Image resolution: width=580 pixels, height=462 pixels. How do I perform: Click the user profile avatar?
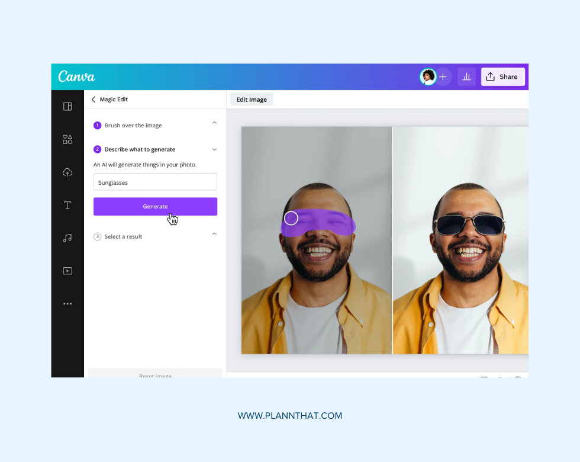click(x=428, y=76)
